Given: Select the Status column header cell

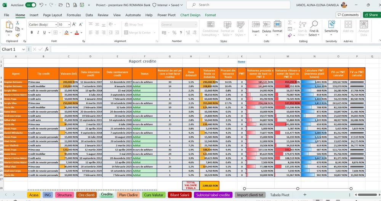Looking at the screenshot, I should pos(144,74).
